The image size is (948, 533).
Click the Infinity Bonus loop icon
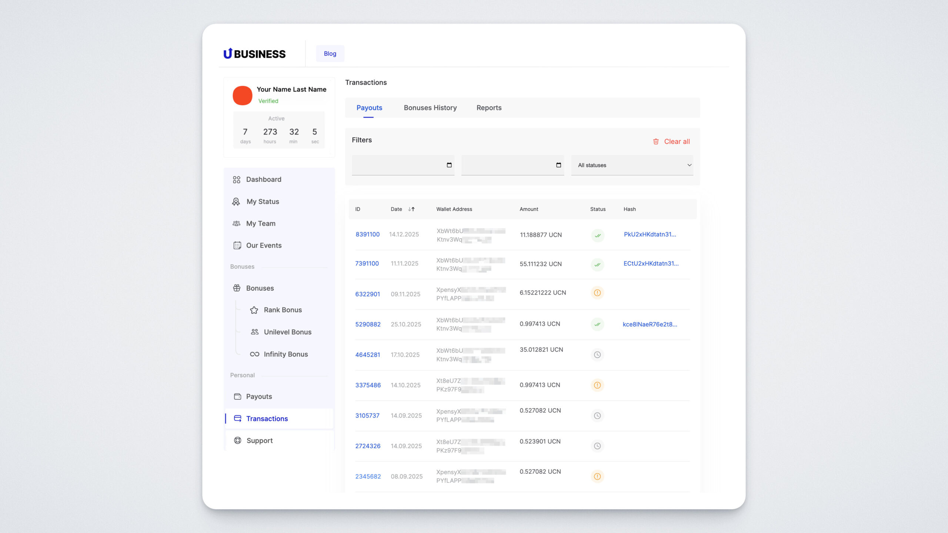coord(254,354)
